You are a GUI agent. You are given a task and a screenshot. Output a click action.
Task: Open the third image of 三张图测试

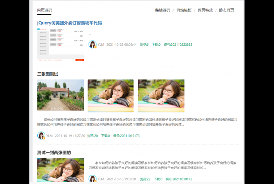coord(161,96)
